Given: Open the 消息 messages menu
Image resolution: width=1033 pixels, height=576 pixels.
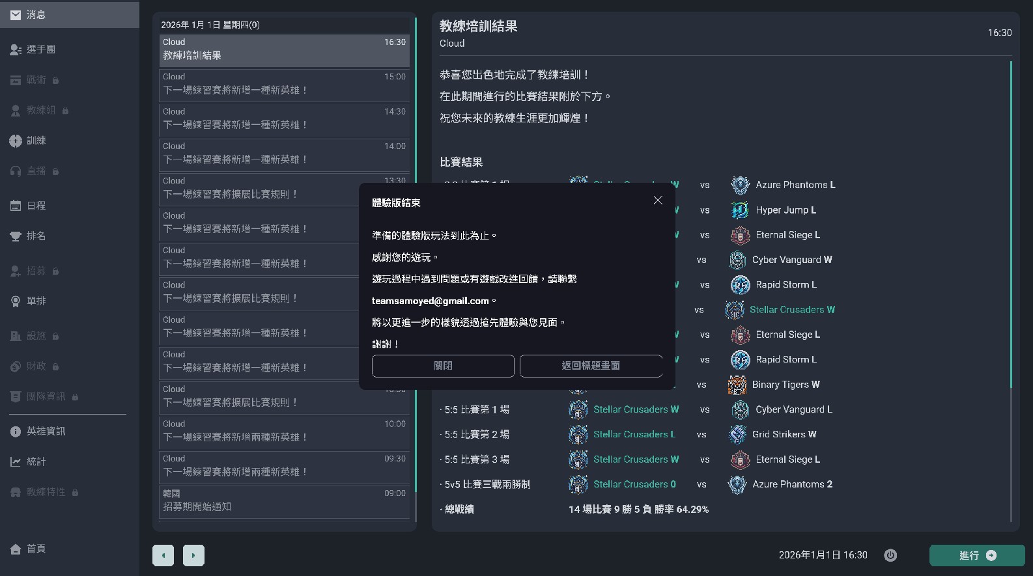Looking at the screenshot, I should point(70,14).
